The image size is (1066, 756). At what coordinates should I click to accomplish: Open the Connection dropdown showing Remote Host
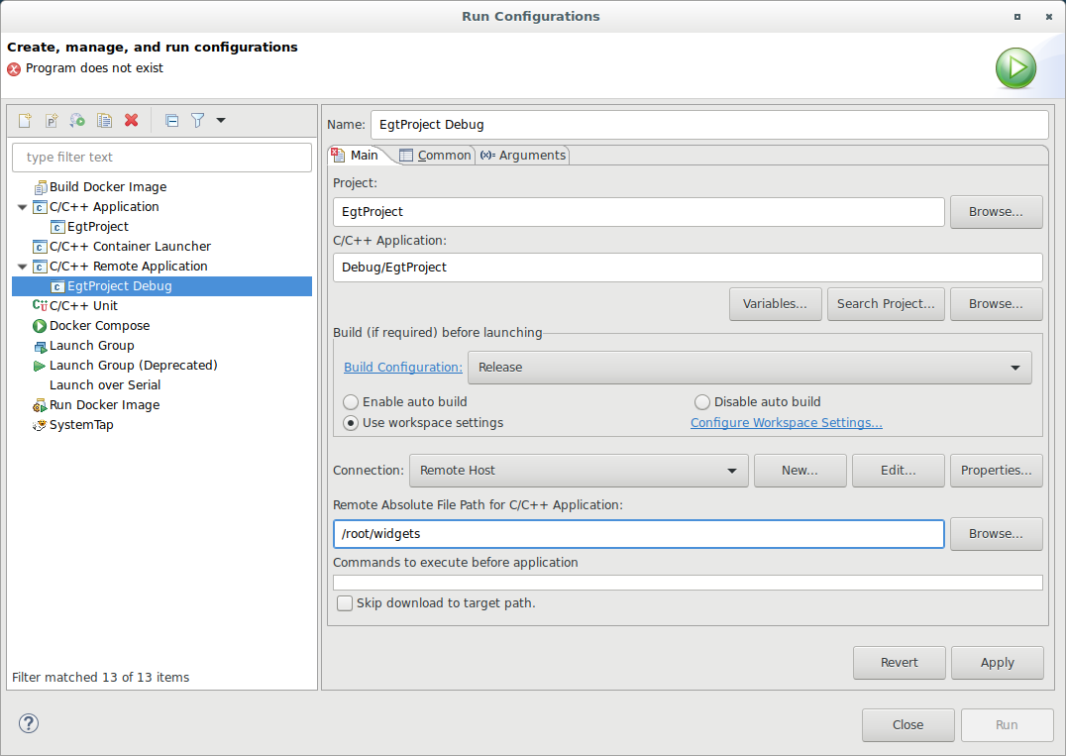(x=732, y=470)
